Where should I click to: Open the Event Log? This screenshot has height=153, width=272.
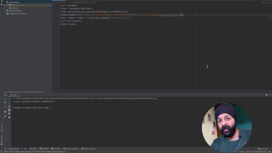263,149
